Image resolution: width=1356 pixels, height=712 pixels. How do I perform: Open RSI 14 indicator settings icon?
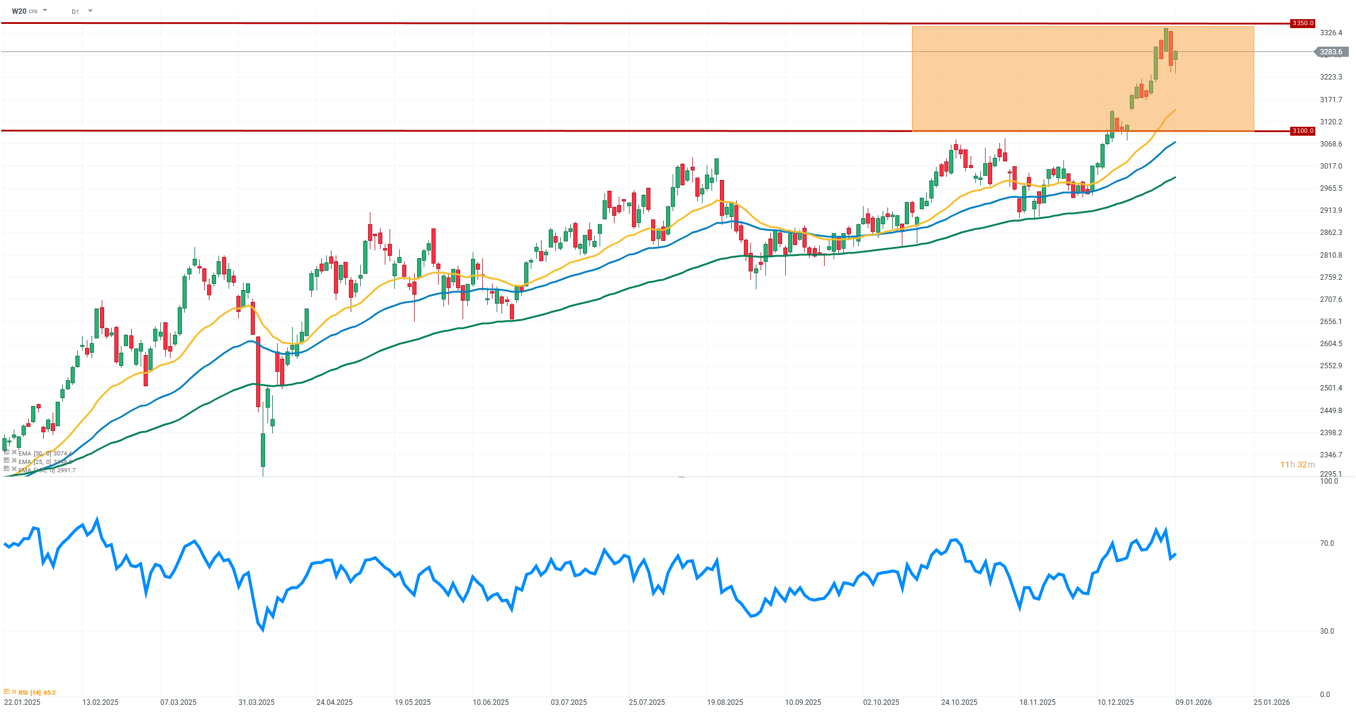7,692
